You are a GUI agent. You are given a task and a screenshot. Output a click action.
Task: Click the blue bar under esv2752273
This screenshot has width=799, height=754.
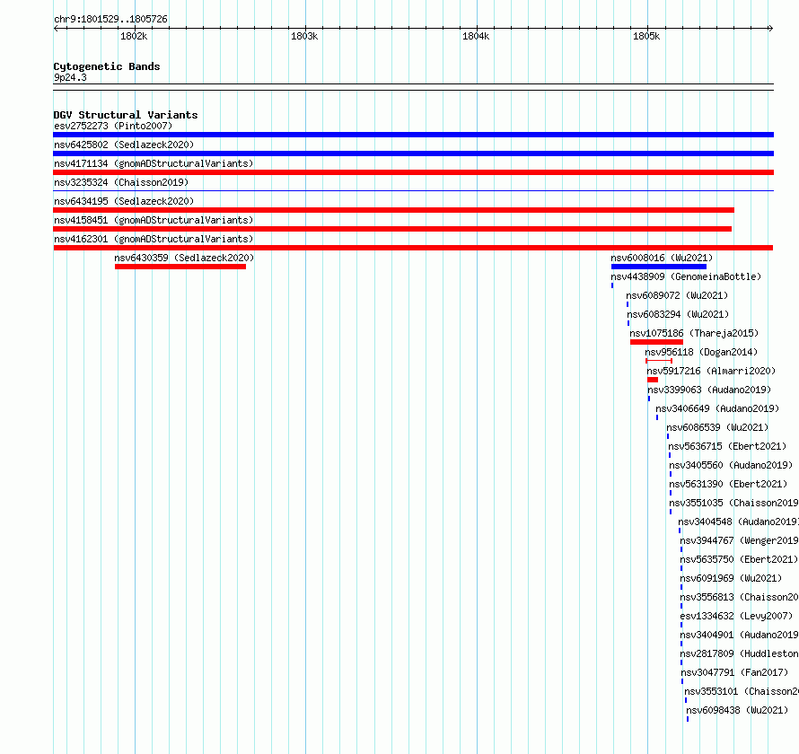click(x=413, y=135)
